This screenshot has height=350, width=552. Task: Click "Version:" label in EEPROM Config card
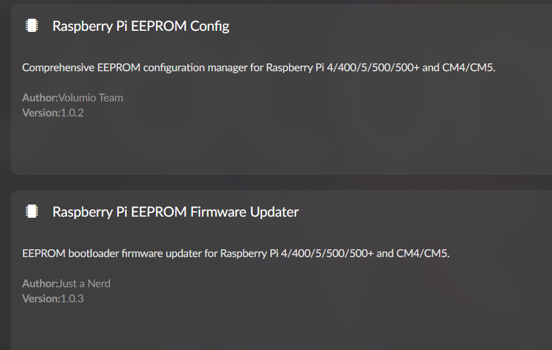click(x=41, y=112)
